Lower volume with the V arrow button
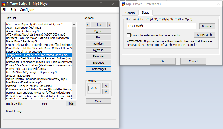The width and height of the screenshot is (223, 129). pos(106,92)
